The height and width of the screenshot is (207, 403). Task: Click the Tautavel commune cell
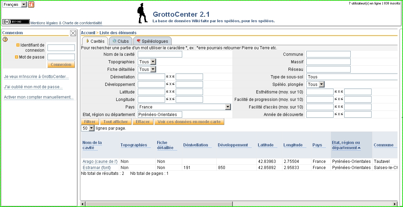pos(382,161)
